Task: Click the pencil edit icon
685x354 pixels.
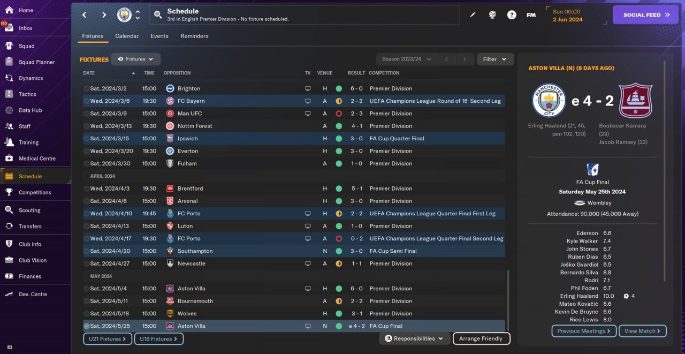Action: pos(473,15)
